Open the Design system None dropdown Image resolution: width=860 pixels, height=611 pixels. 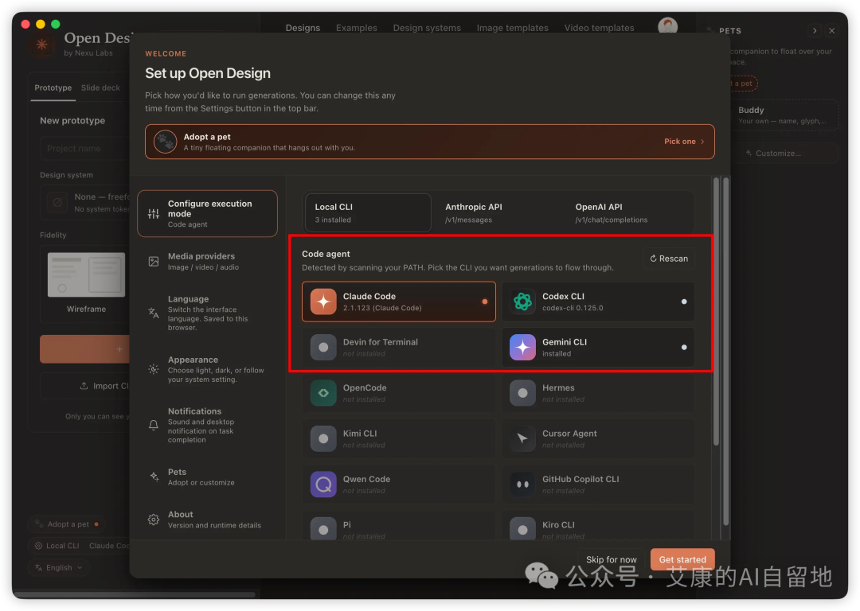point(85,202)
